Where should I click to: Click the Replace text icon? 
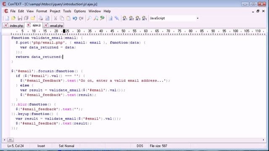102,18
